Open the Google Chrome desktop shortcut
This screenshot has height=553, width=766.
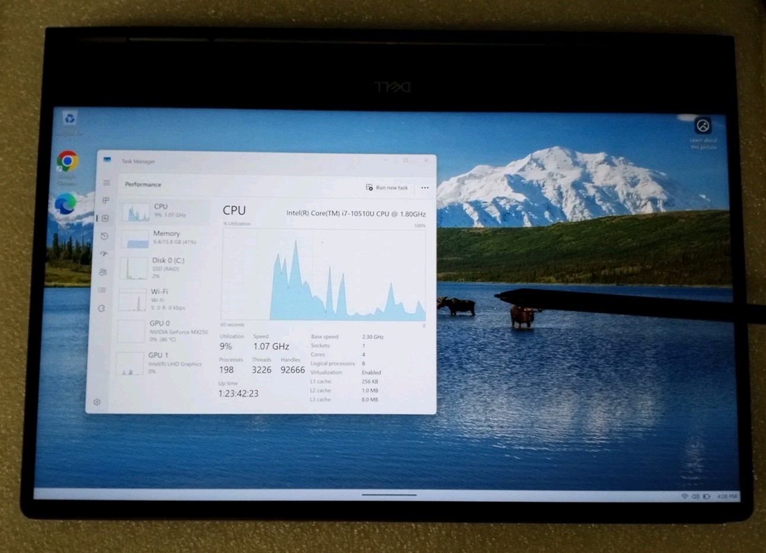pos(68,161)
